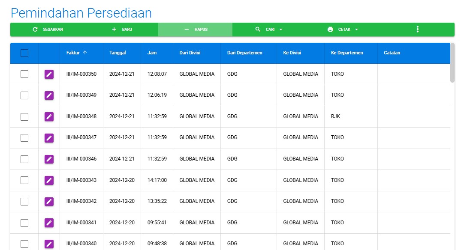Open the editor for III/IM-000349 row
Image resolution: width=464 pixels, height=250 pixels.
[x=49, y=95]
